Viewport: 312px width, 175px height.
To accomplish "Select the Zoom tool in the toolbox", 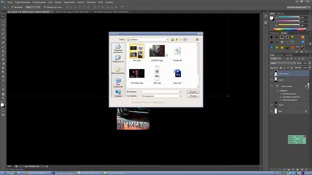I will pyautogui.click(x=3, y=98).
